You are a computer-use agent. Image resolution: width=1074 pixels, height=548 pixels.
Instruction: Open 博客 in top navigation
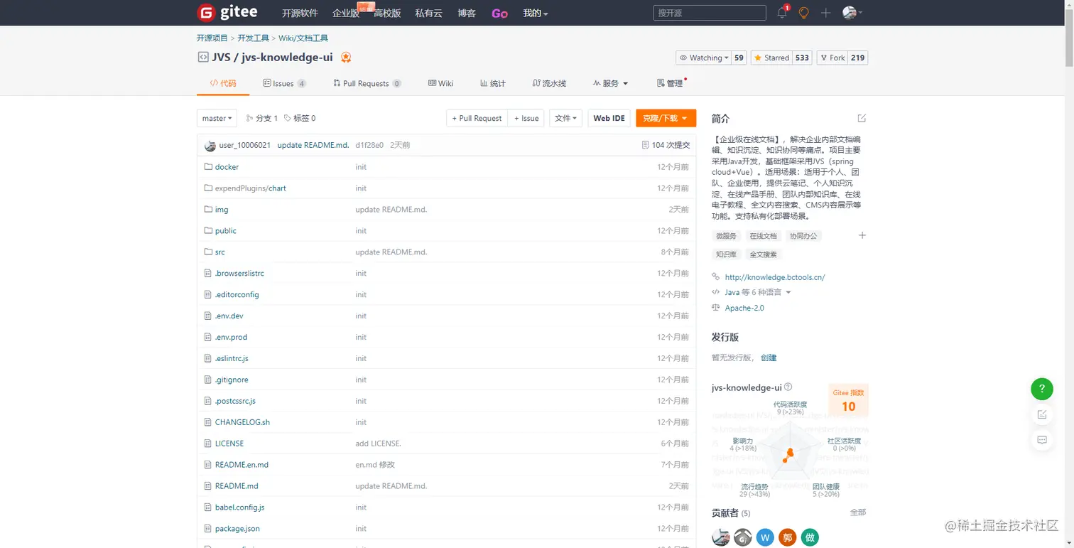(x=467, y=13)
